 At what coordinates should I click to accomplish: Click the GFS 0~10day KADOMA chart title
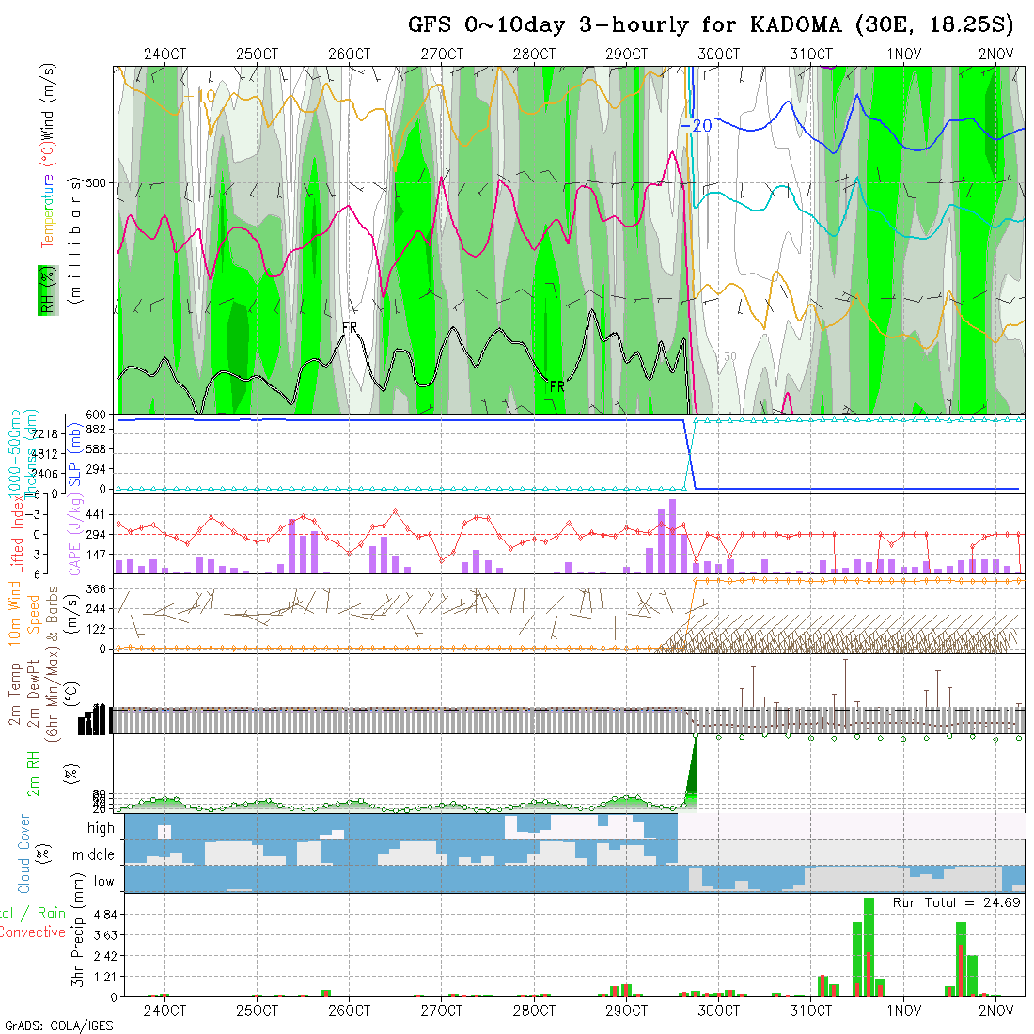(x=711, y=24)
